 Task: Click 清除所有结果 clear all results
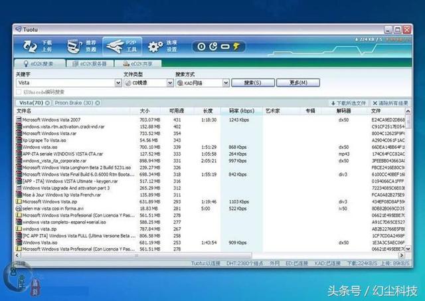390,103
